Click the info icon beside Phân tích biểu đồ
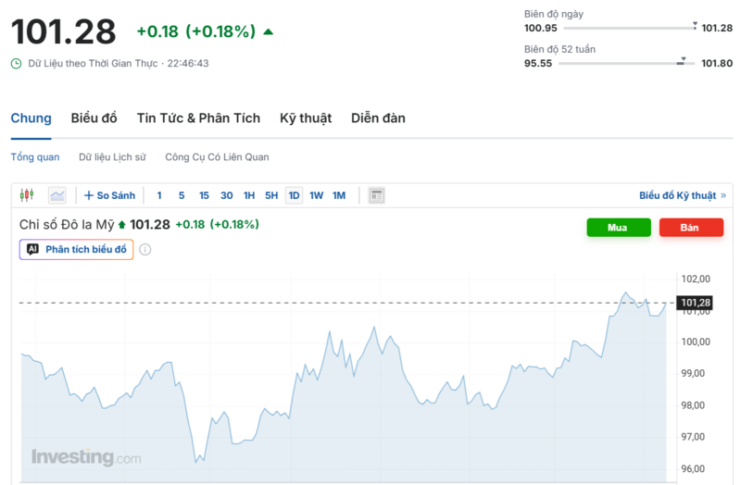 (145, 249)
